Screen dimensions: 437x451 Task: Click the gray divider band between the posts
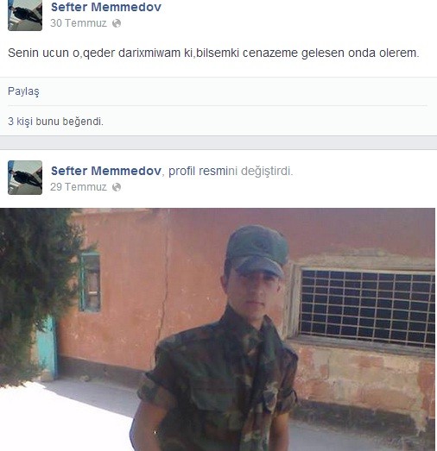(x=218, y=142)
